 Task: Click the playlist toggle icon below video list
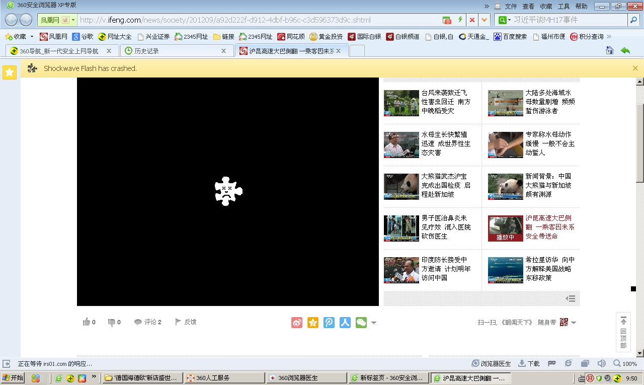coord(571,298)
